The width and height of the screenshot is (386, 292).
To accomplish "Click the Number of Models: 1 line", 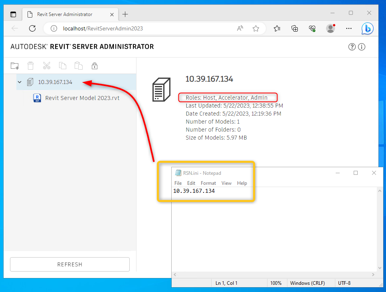I will (x=213, y=122).
